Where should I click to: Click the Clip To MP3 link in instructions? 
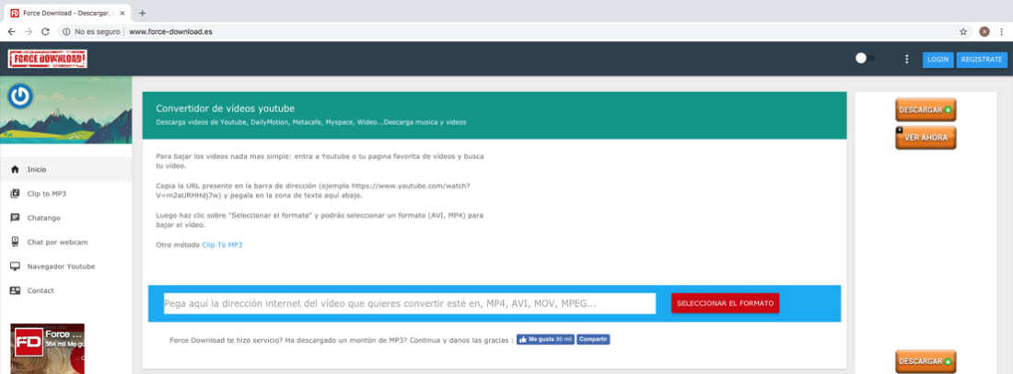222,245
